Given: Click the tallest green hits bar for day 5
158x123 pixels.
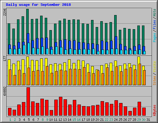Looking at the screenshot, I should click(27, 21).
